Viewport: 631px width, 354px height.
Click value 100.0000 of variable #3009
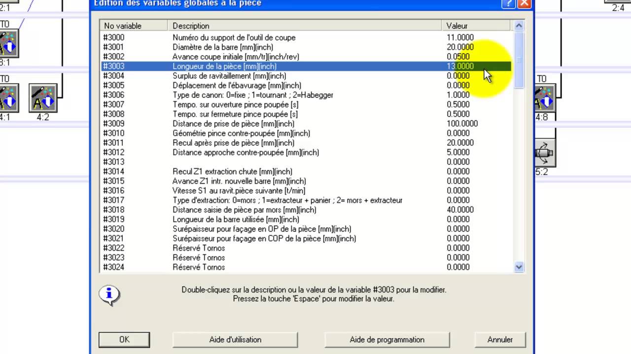[462, 124]
